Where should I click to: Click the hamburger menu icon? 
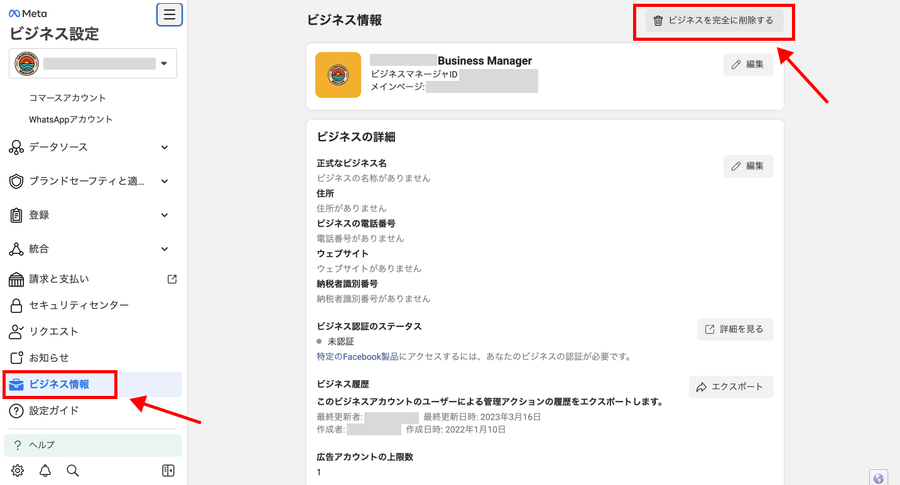(x=170, y=15)
